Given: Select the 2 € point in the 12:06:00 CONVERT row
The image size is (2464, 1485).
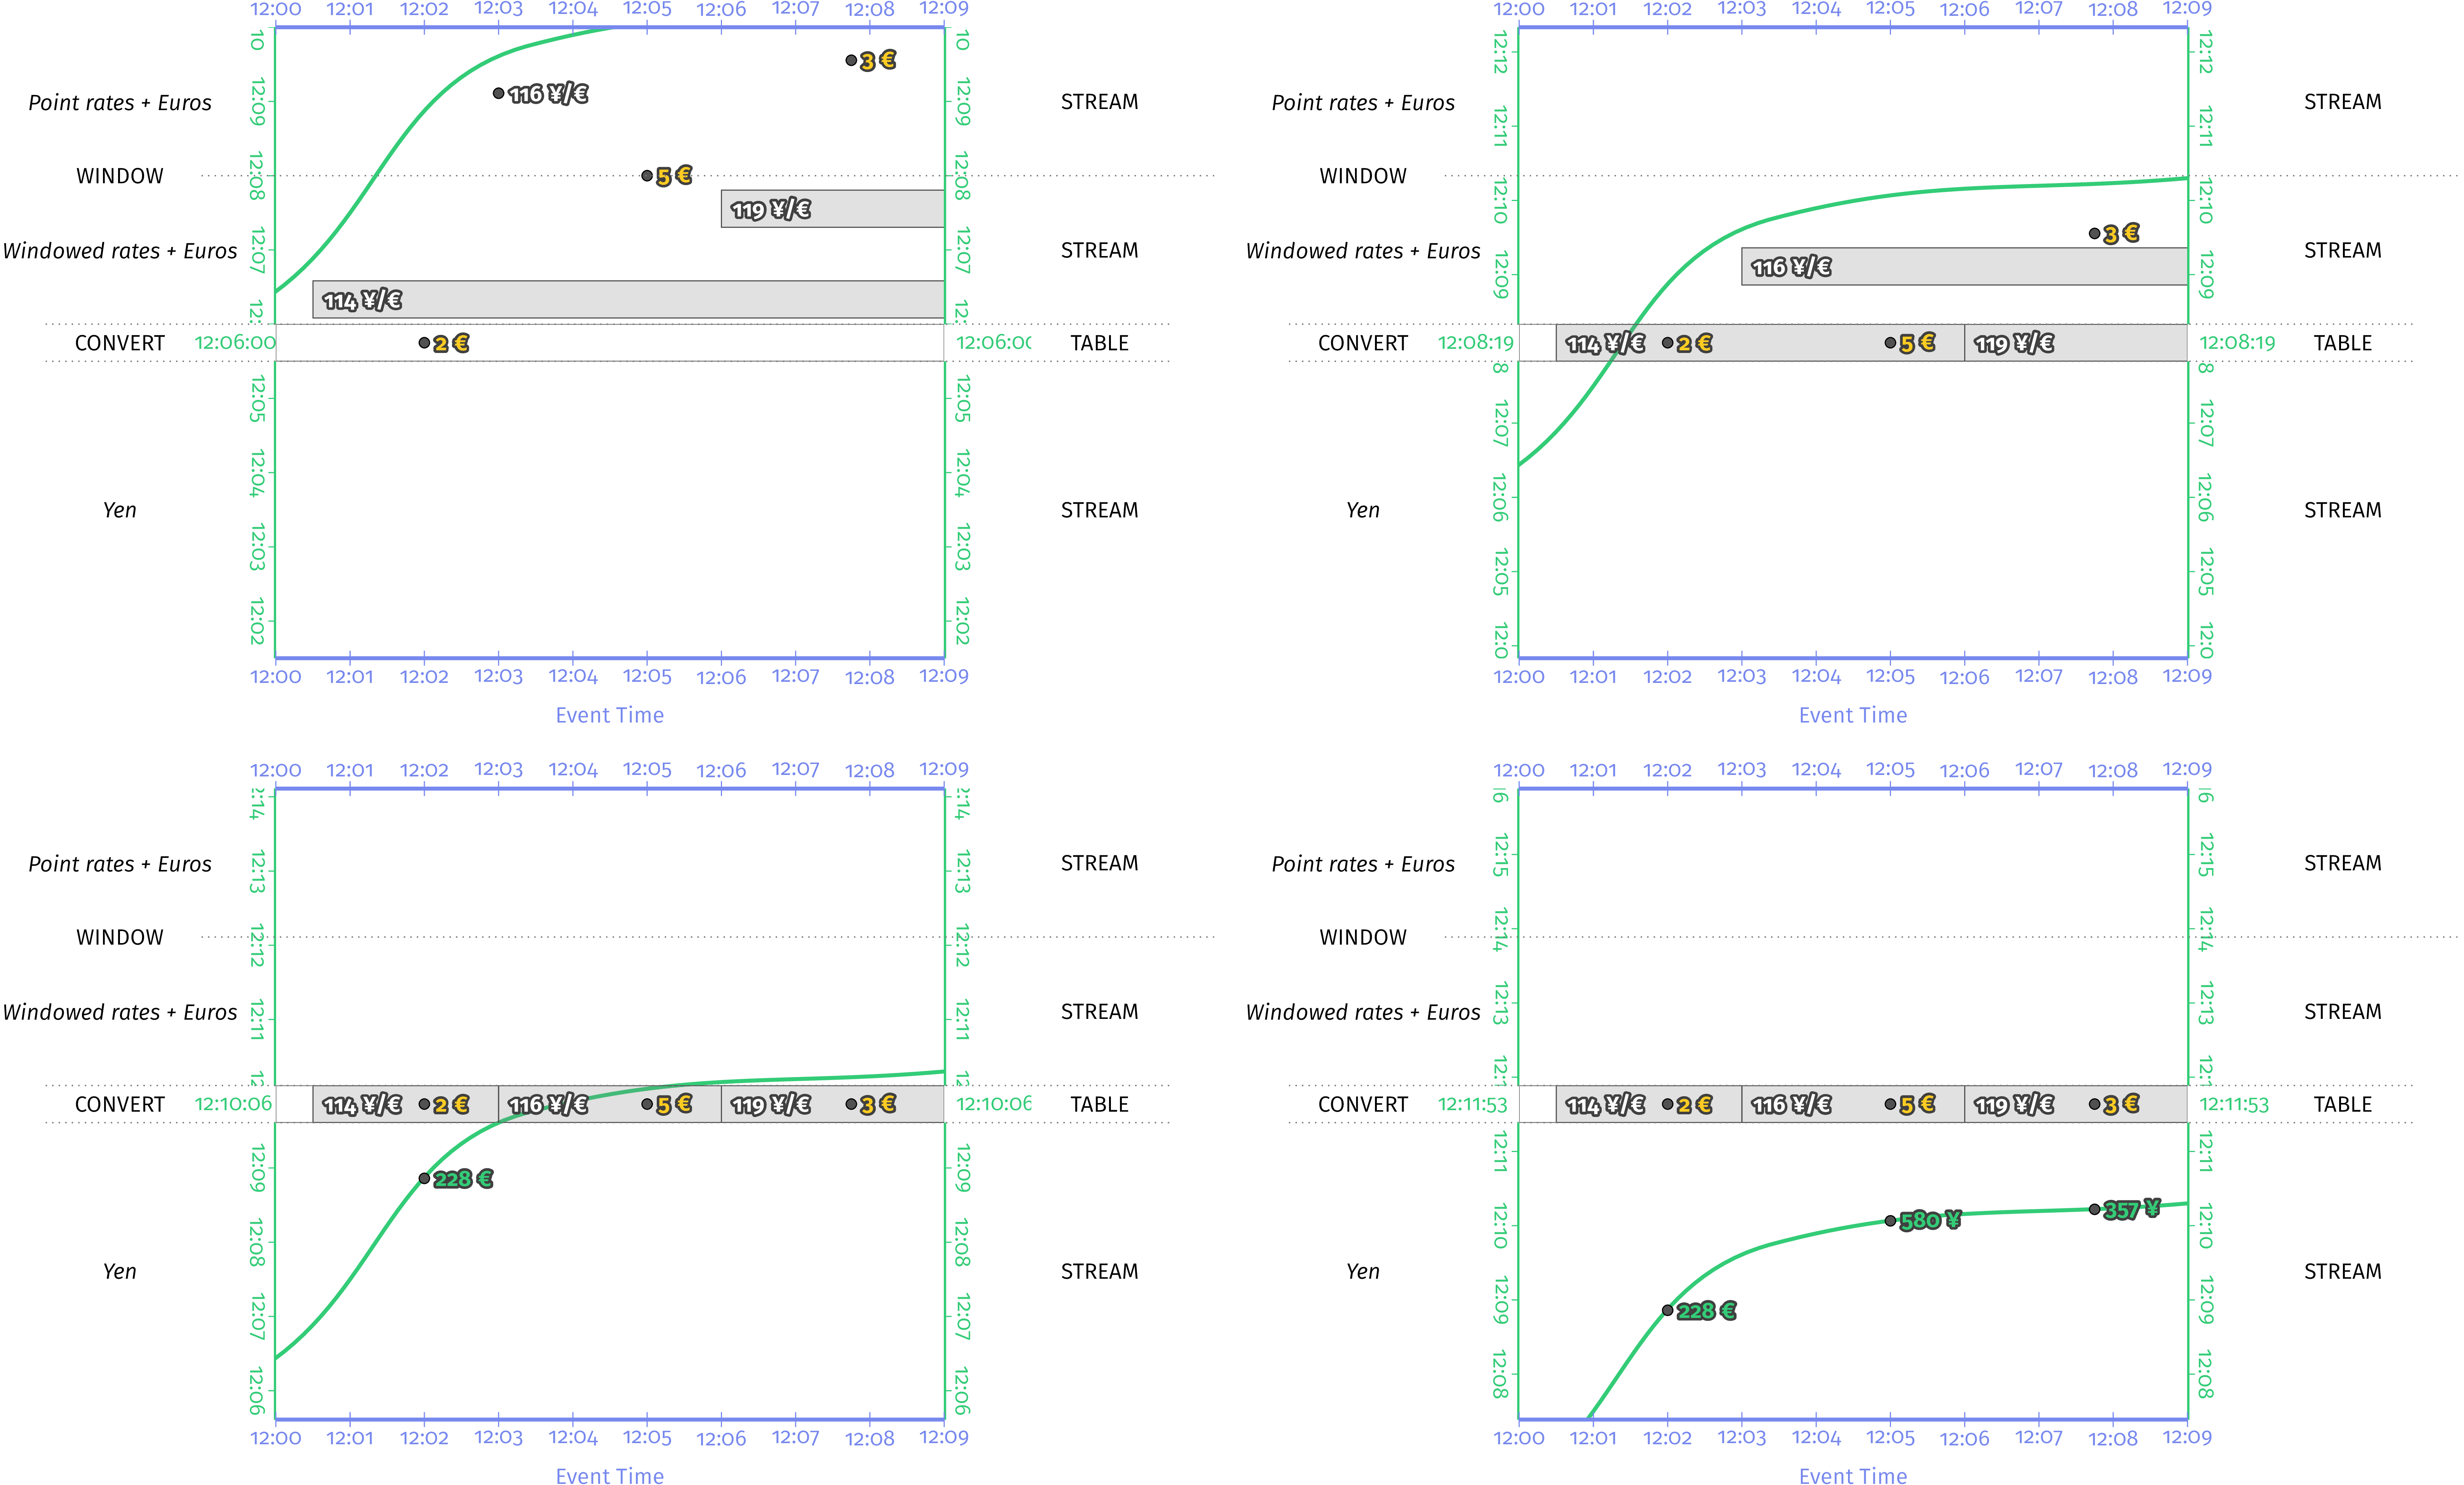Looking at the screenshot, I should (424, 343).
